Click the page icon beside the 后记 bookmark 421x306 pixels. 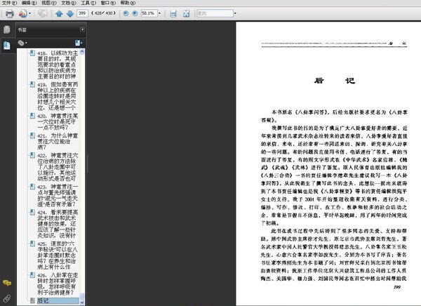click(32, 300)
